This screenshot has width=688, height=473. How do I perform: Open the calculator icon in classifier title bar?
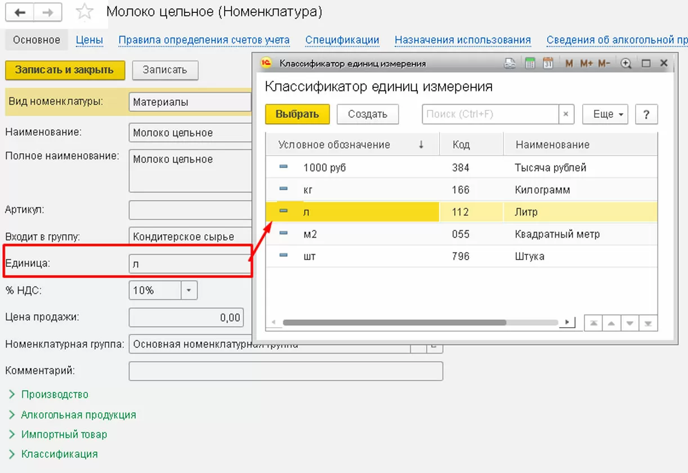coord(529,64)
